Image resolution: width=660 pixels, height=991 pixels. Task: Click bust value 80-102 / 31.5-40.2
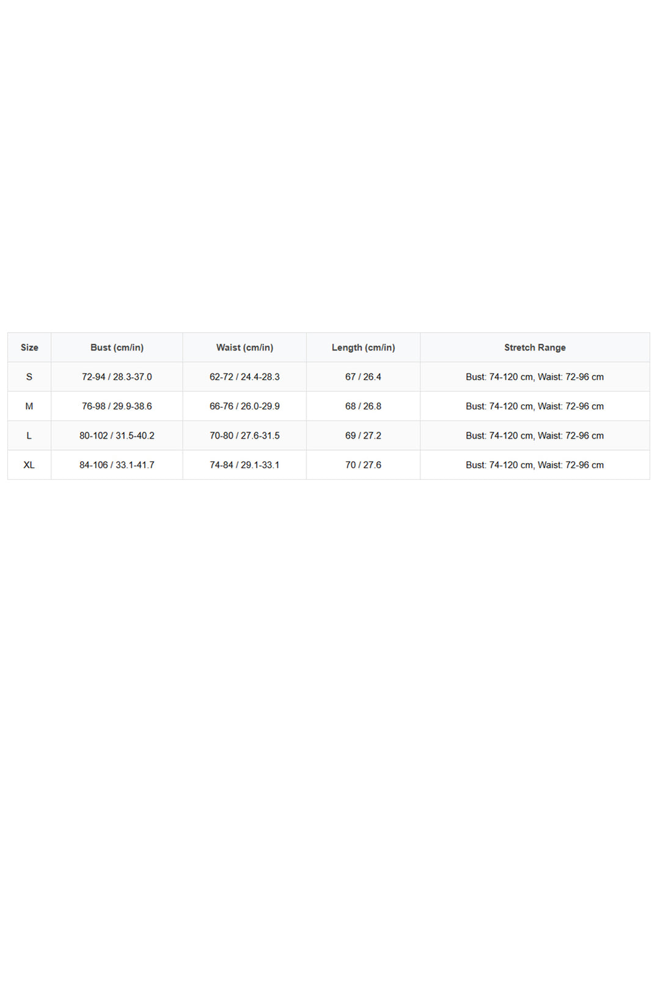click(117, 436)
